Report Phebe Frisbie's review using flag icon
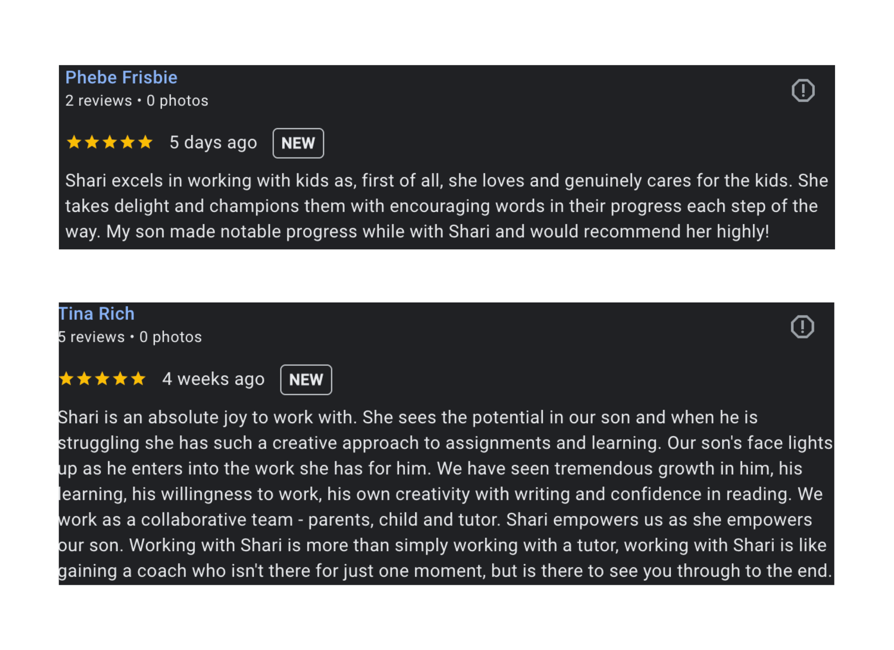Viewport: 894px width, 650px height. tap(803, 91)
